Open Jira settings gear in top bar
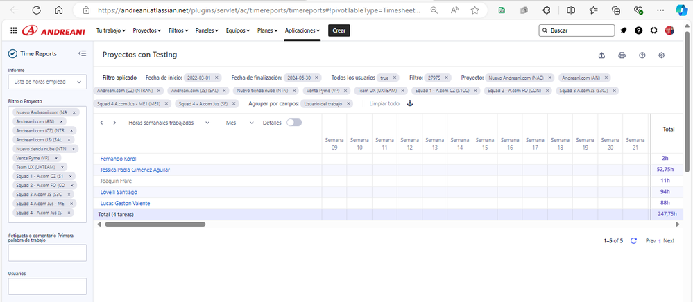 pyautogui.click(x=654, y=30)
